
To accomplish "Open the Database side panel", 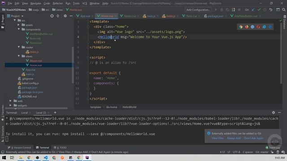I will (x=284, y=23).
